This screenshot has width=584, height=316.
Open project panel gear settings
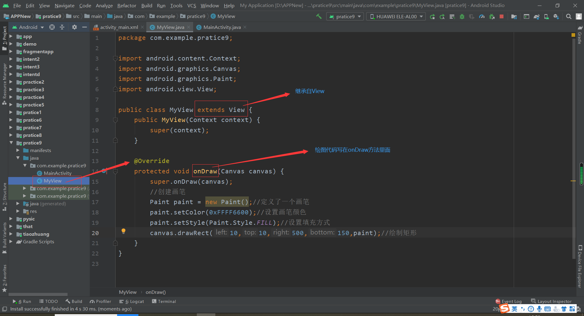[x=75, y=27]
